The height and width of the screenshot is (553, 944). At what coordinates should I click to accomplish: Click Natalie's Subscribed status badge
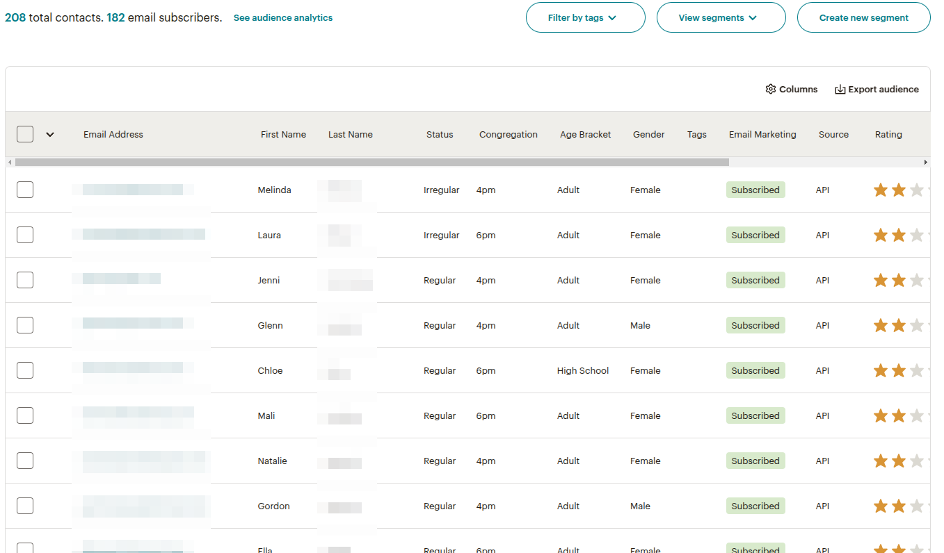[x=755, y=461]
